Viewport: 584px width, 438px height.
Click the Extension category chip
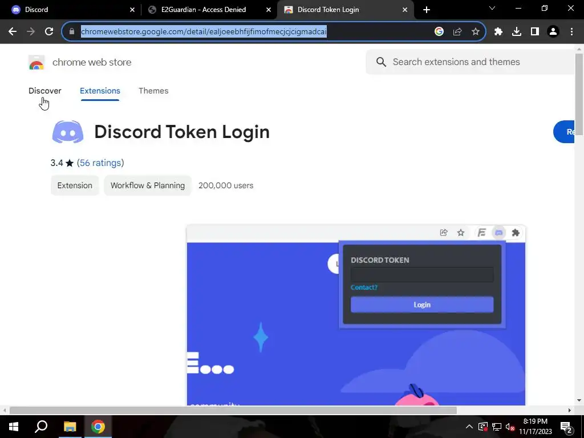(75, 185)
